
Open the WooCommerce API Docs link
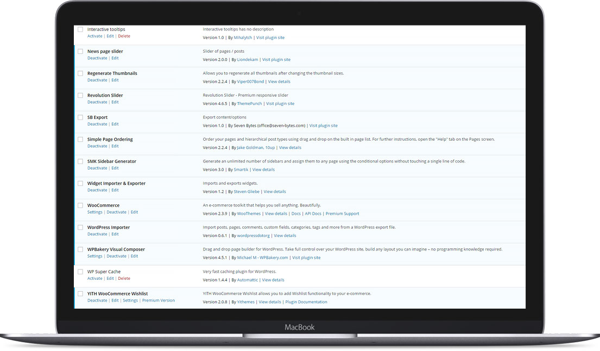(x=313, y=214)
